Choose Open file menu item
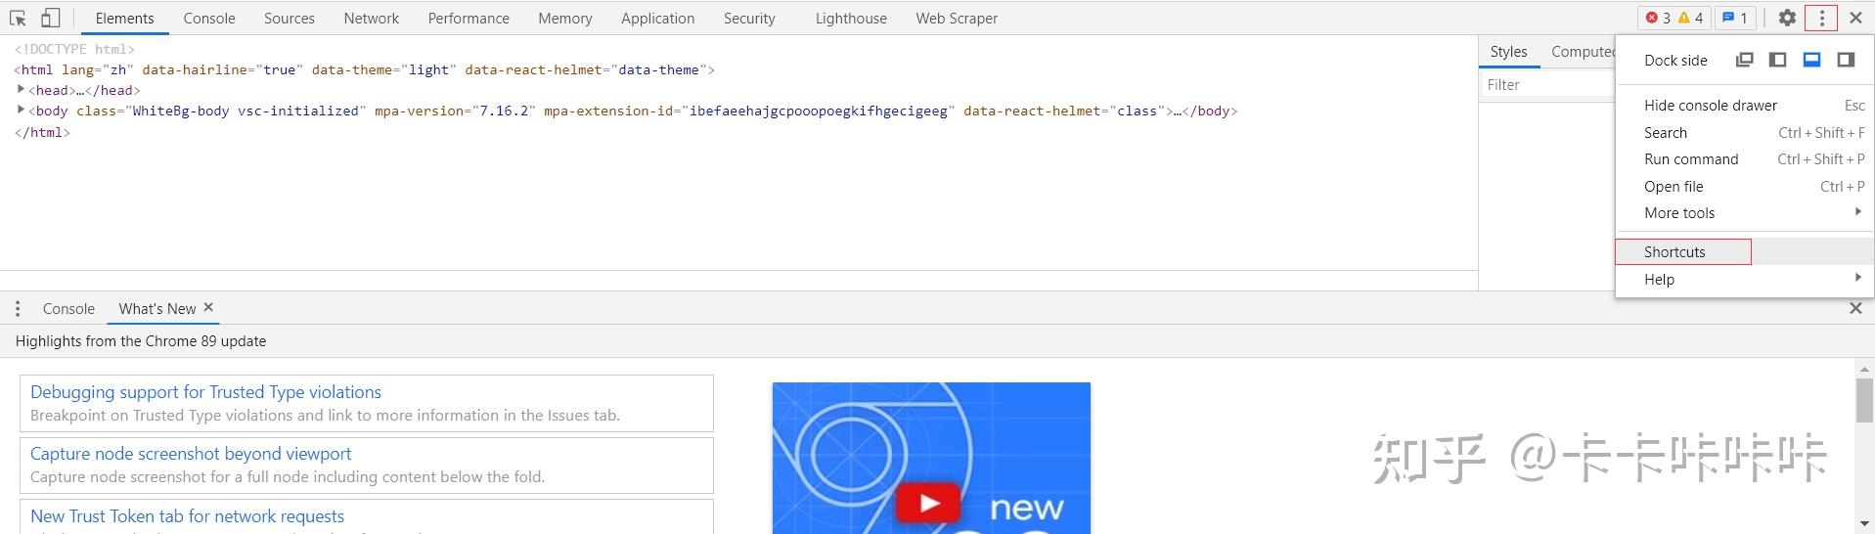 (x=1745, y=187)
